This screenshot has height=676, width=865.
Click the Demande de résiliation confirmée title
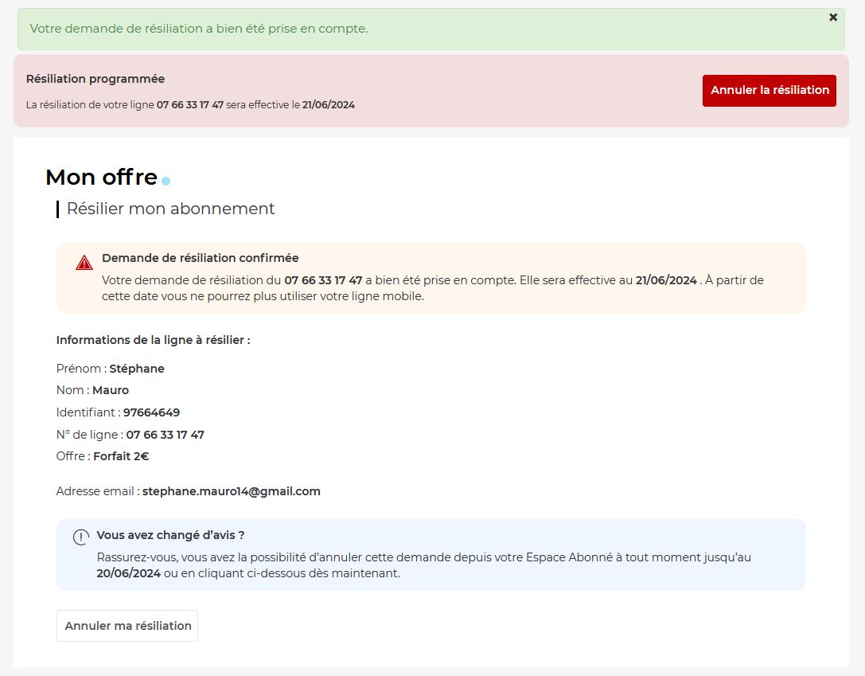[x=200, y=258]
